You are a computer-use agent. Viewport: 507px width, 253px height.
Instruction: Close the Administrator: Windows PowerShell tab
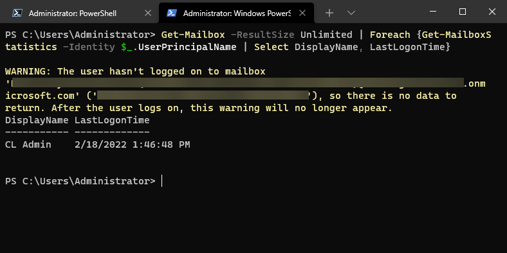[x=302, y=13]
